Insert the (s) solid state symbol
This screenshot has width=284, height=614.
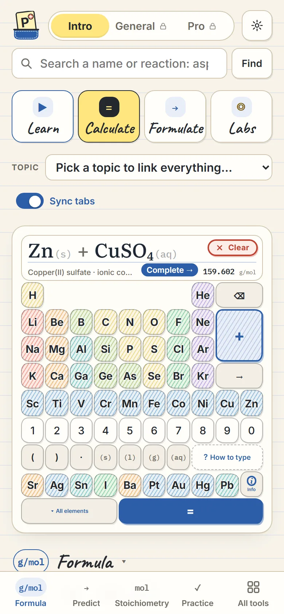(105, 457)
